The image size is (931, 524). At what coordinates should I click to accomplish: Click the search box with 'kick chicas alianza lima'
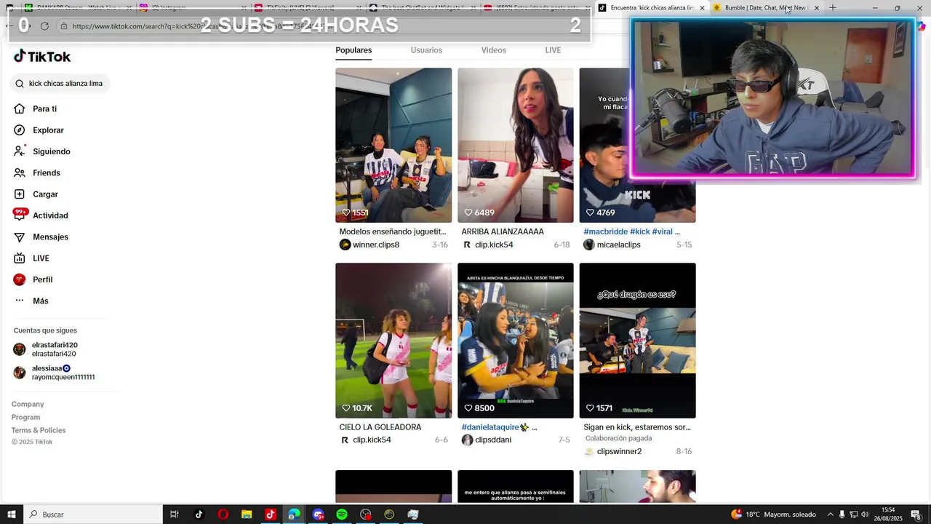coord(61,84)
